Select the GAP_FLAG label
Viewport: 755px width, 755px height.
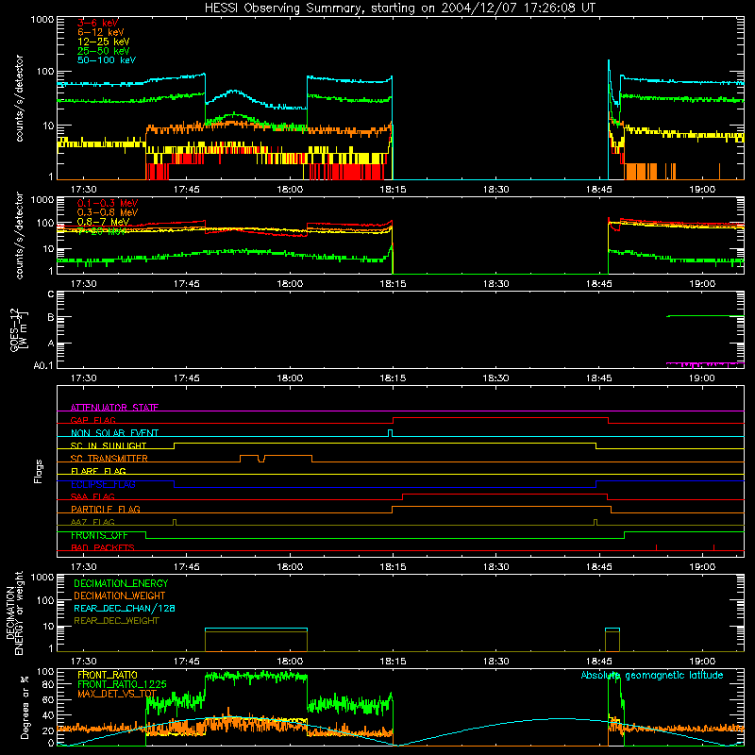(92, 420)
